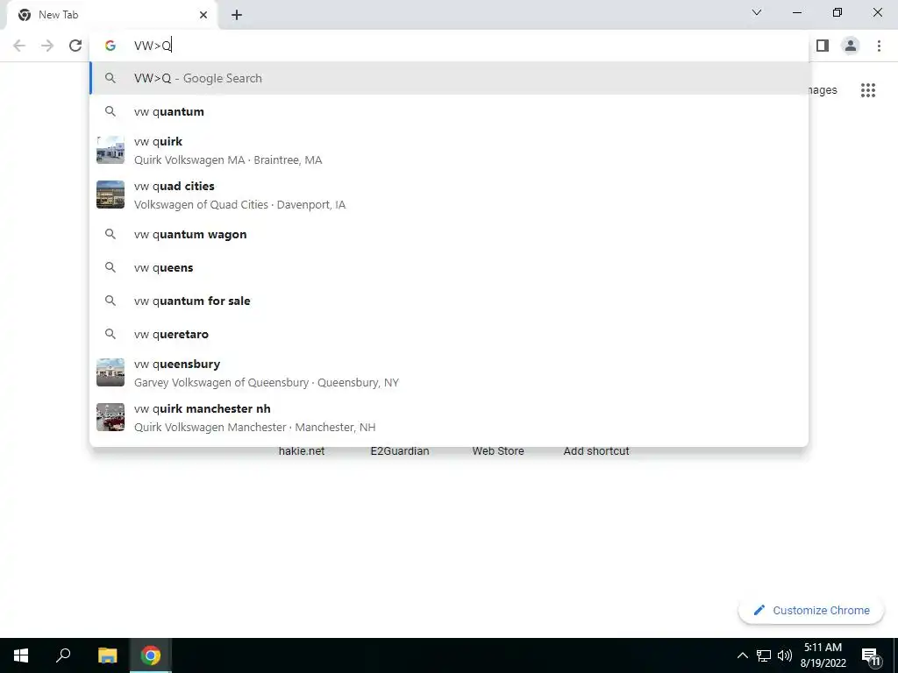This screenshot has width=898, height=673.
Task: Click the Quirk Volkswagen Manchester thumbnail
Action: point(110,417)
